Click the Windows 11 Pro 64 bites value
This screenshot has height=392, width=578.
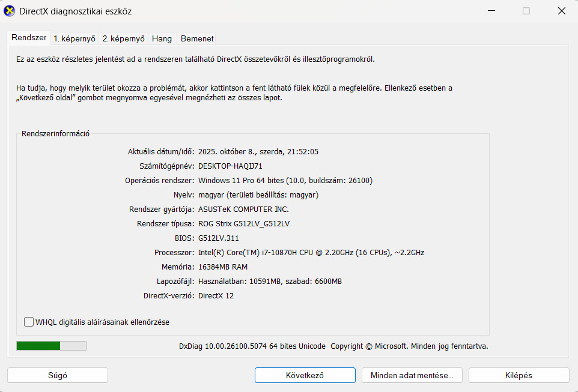pyautogui.click(x=285, y=181)
